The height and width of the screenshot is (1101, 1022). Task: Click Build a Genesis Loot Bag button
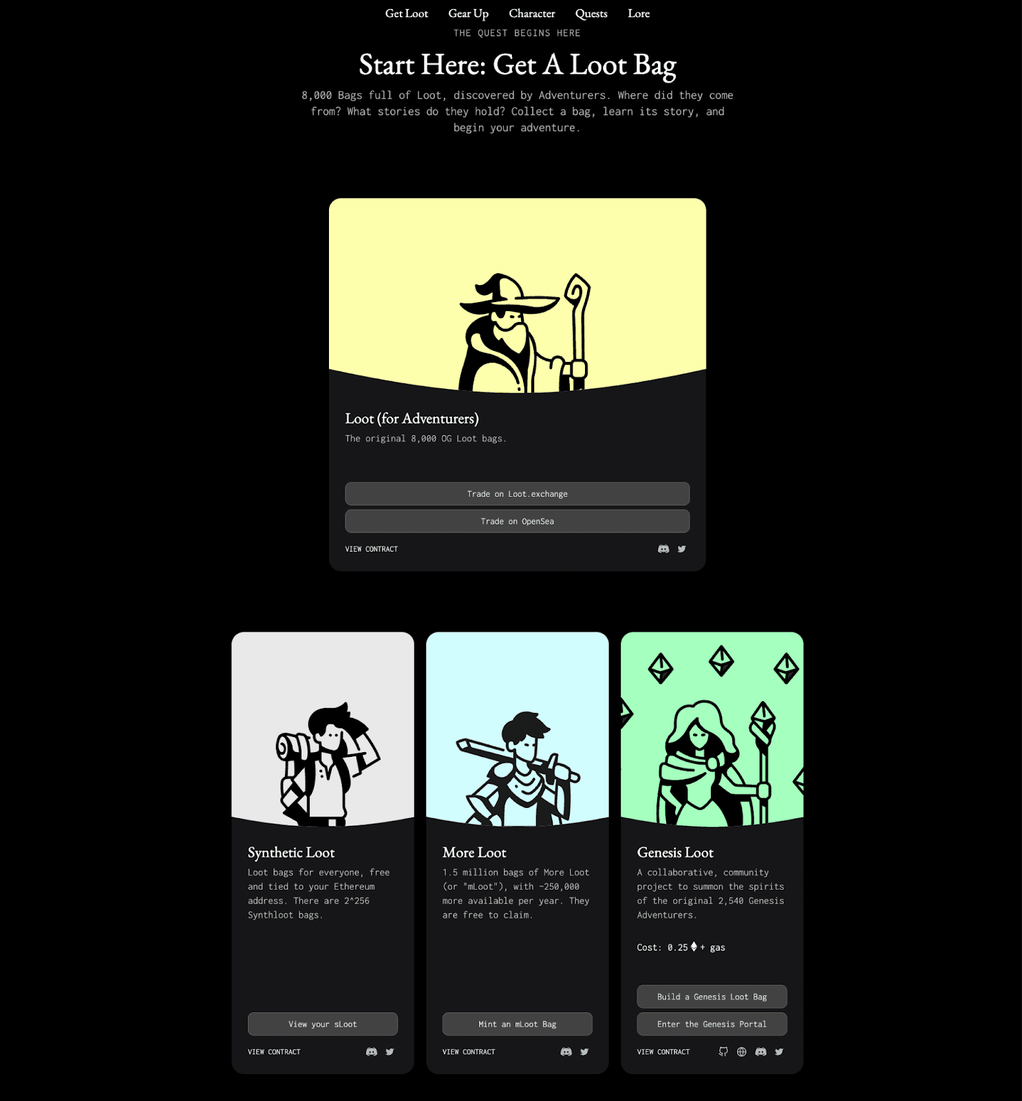tap(712, 996)
